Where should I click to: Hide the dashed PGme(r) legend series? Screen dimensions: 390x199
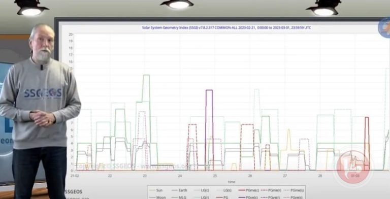click(271, 190)
